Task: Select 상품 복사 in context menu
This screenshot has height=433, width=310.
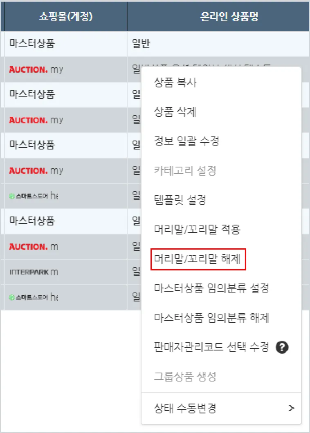Action: [x=175, y=83]
